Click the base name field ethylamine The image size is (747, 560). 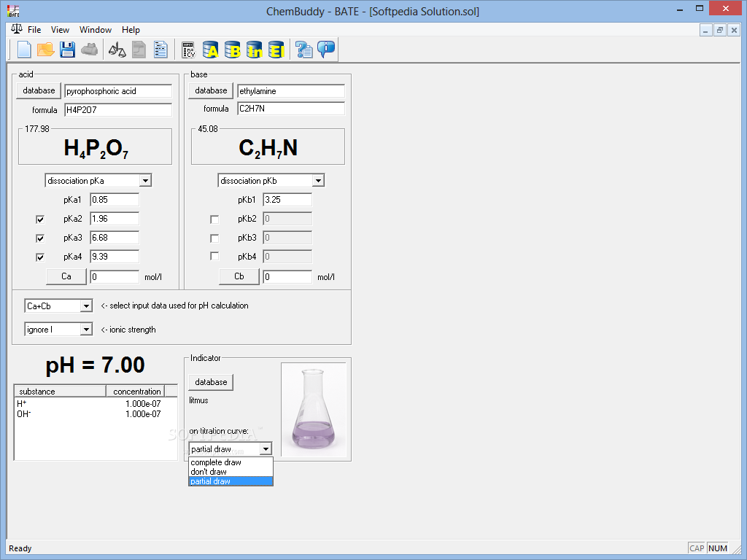click(x=290, y=91)
